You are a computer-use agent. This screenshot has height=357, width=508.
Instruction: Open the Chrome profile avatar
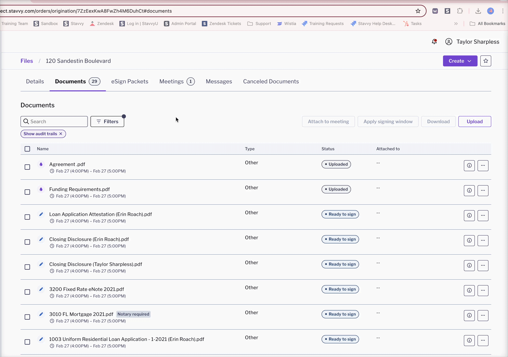tap(491, 11)
